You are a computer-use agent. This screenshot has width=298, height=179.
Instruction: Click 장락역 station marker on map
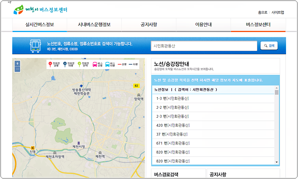[x=139, y=95]
